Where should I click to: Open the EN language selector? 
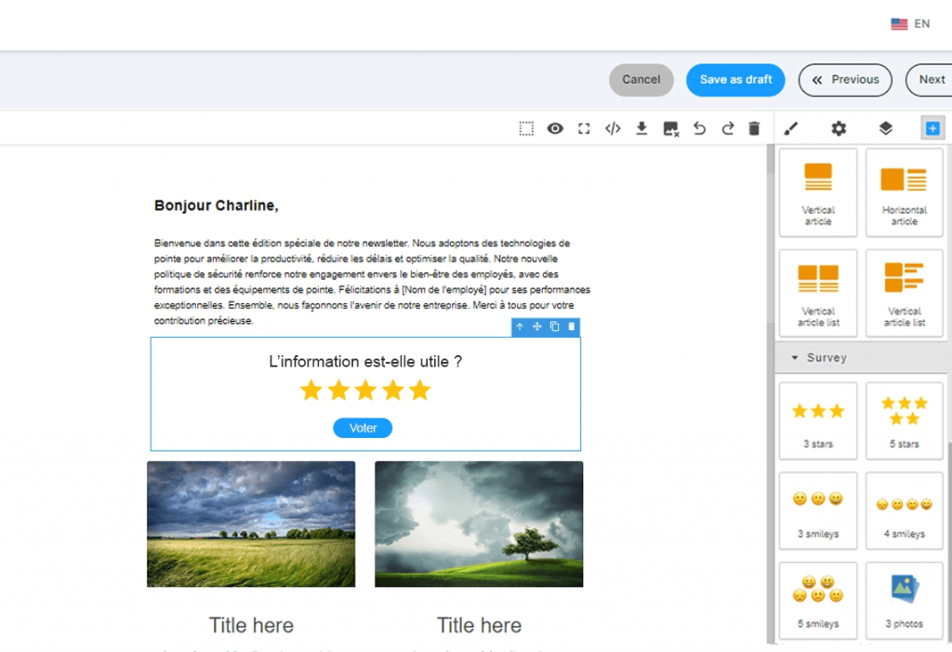pyautogui.click(x=913, y=23)
